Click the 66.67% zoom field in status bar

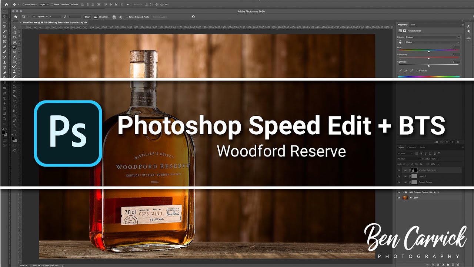[x=24, y=265]
